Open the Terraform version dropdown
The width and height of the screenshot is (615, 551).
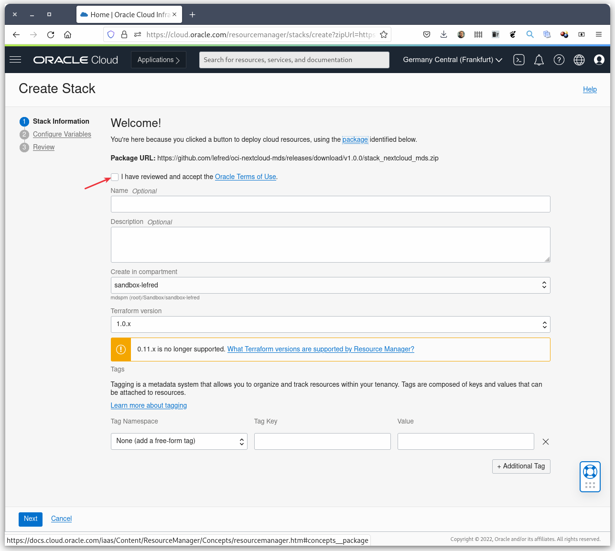pyautogui.click(x=330, y=324)
